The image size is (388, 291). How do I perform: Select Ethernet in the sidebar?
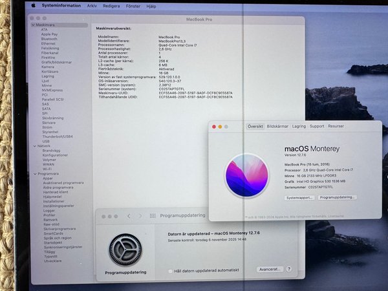coord(48,43)
